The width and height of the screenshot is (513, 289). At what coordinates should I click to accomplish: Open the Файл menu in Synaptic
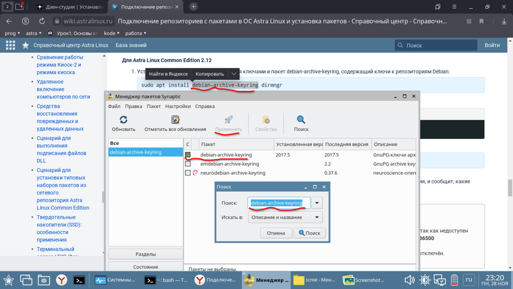click(114, 106)
